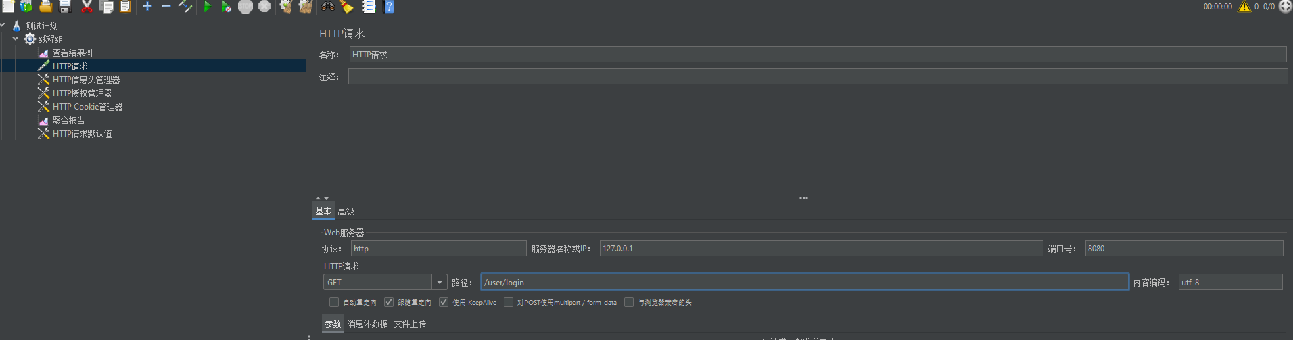Click the yellow warning log icon
The height and width of the screenshot is (340, 1293).
[x=1244, y=6]
